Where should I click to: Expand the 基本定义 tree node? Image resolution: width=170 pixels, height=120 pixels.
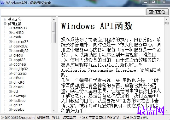(x=5, y=19)
